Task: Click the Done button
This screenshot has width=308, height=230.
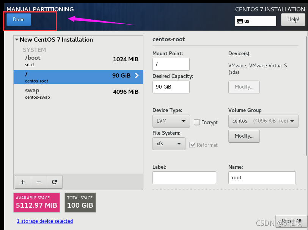Action: pos(19,20)
